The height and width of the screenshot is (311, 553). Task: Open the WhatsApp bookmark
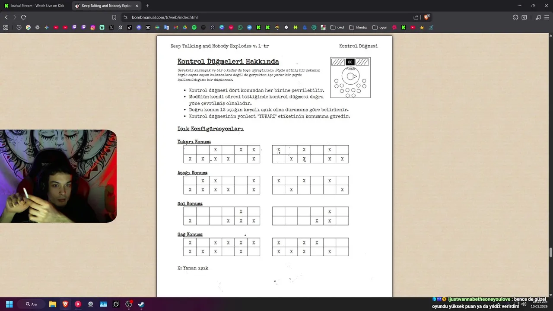[240, 27]
